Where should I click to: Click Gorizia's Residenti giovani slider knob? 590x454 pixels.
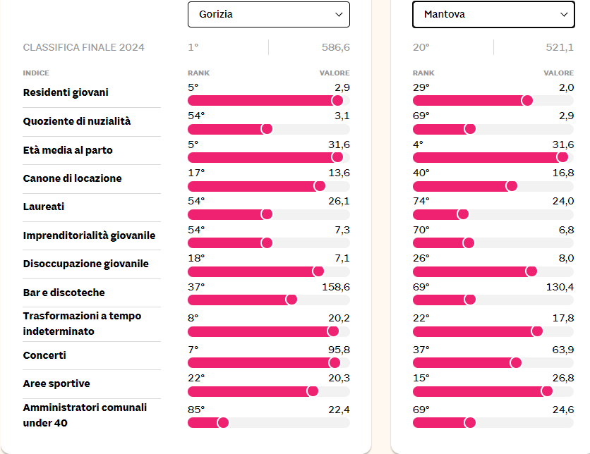coord(337,100)
